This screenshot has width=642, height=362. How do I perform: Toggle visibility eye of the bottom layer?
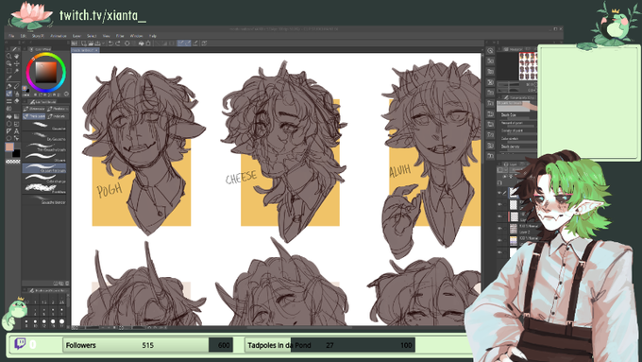coord(499,253)
